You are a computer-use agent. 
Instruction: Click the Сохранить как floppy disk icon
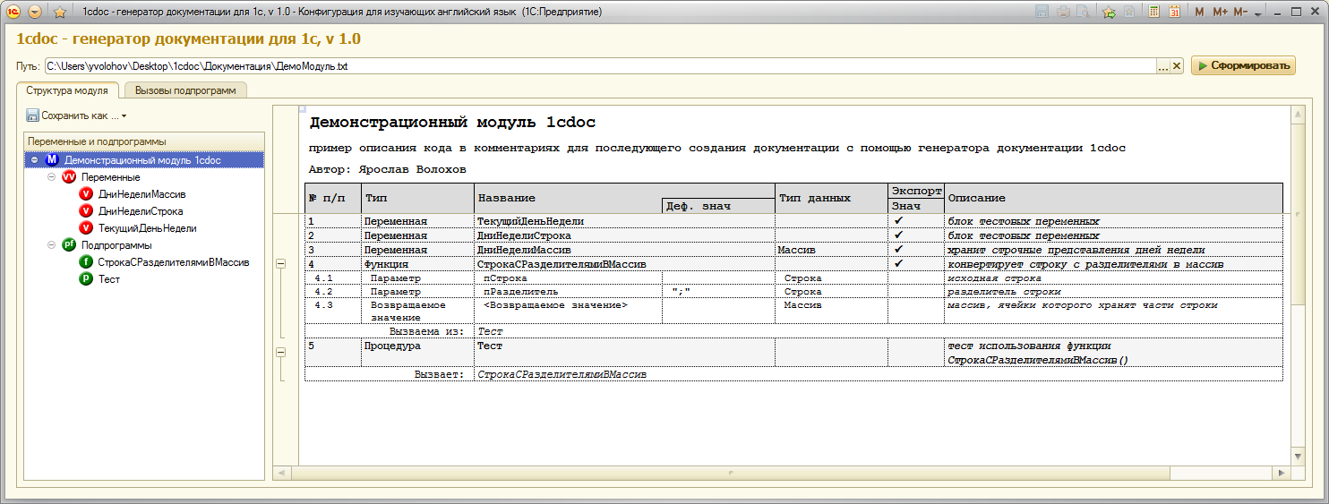[33, 115]
